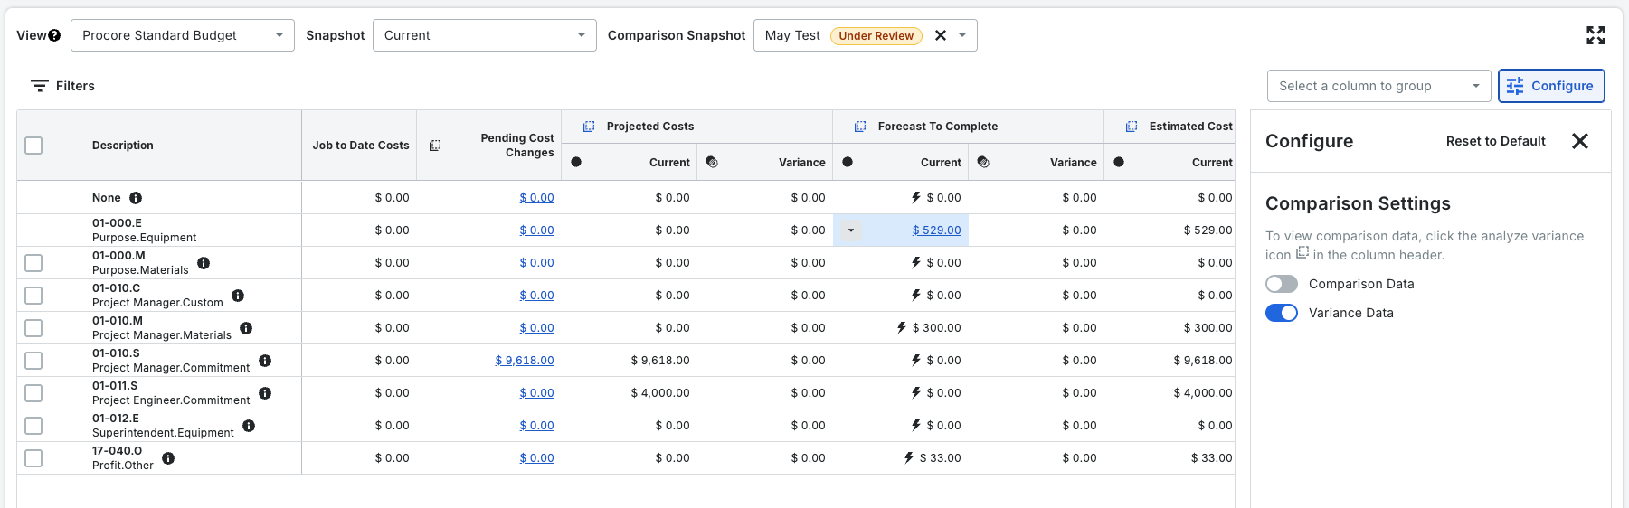The height and width of the screenshot is (508, 1629).
Task: Open the Filters panel
Action: point(62,86)
